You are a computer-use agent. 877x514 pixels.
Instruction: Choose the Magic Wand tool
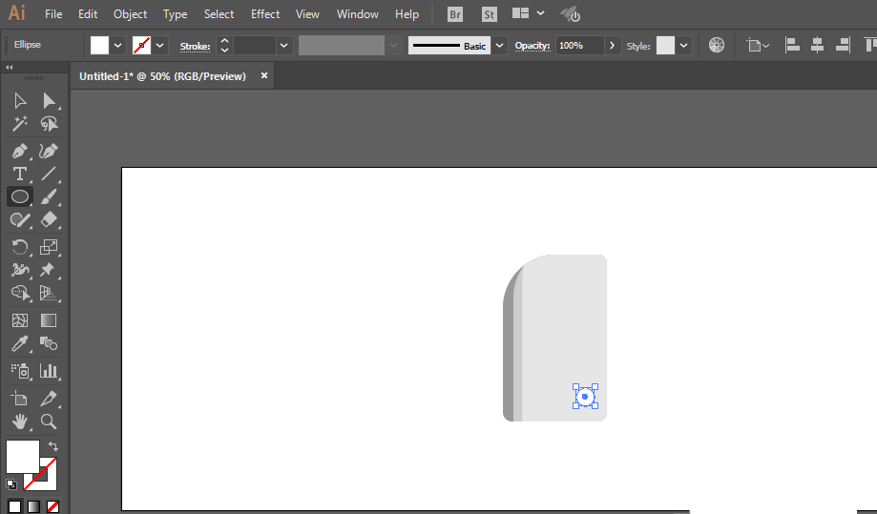[x=20, y=123]
